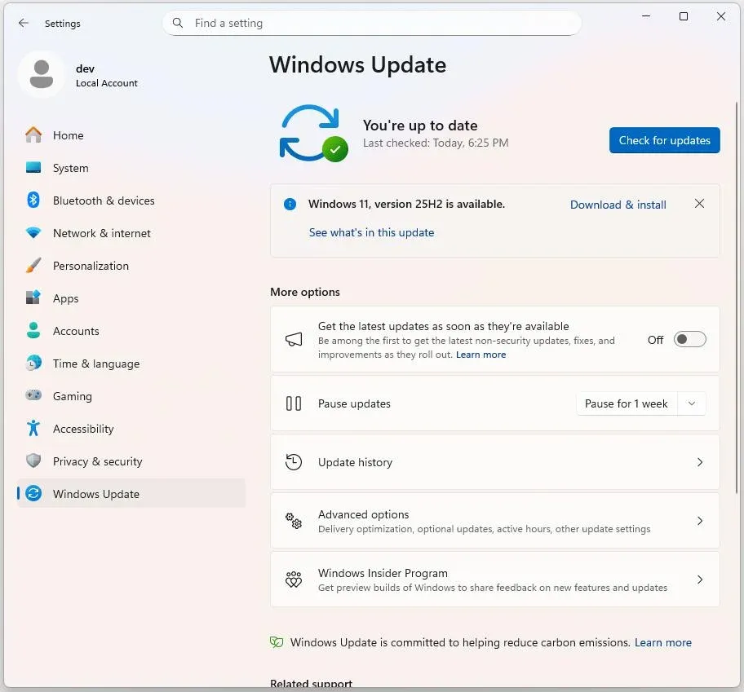Viewport: 744px width, 692px height.
Task: Click the pause icon beside Pause updates
Action: [294, 403]
